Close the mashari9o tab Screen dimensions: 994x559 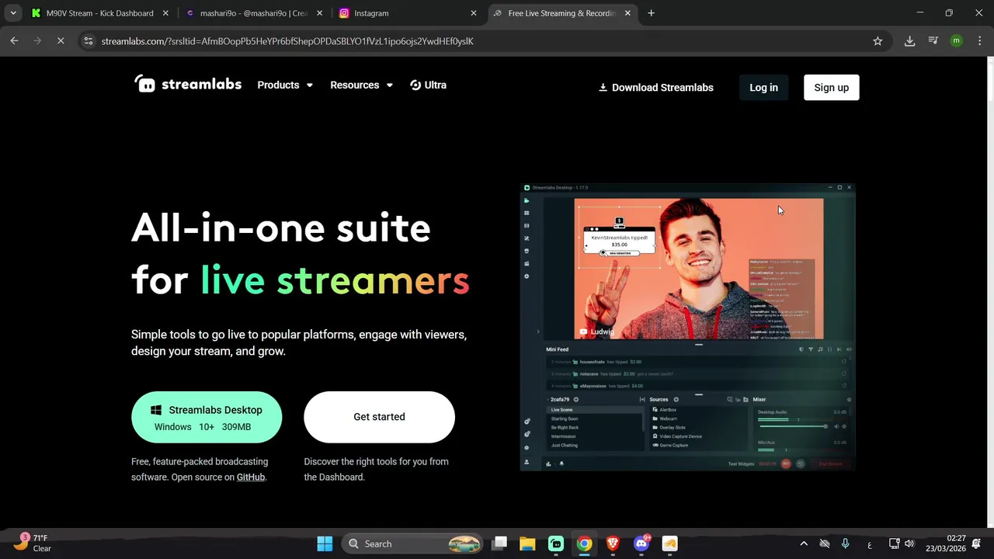coord(319,13)
